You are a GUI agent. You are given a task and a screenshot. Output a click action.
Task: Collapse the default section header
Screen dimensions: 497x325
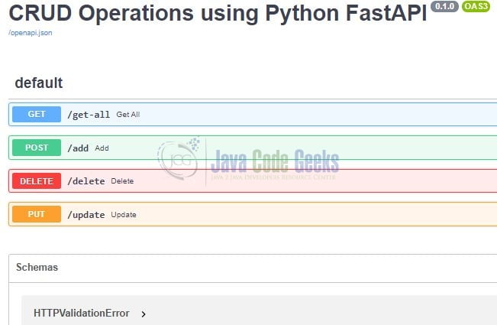tap(39, 83)
